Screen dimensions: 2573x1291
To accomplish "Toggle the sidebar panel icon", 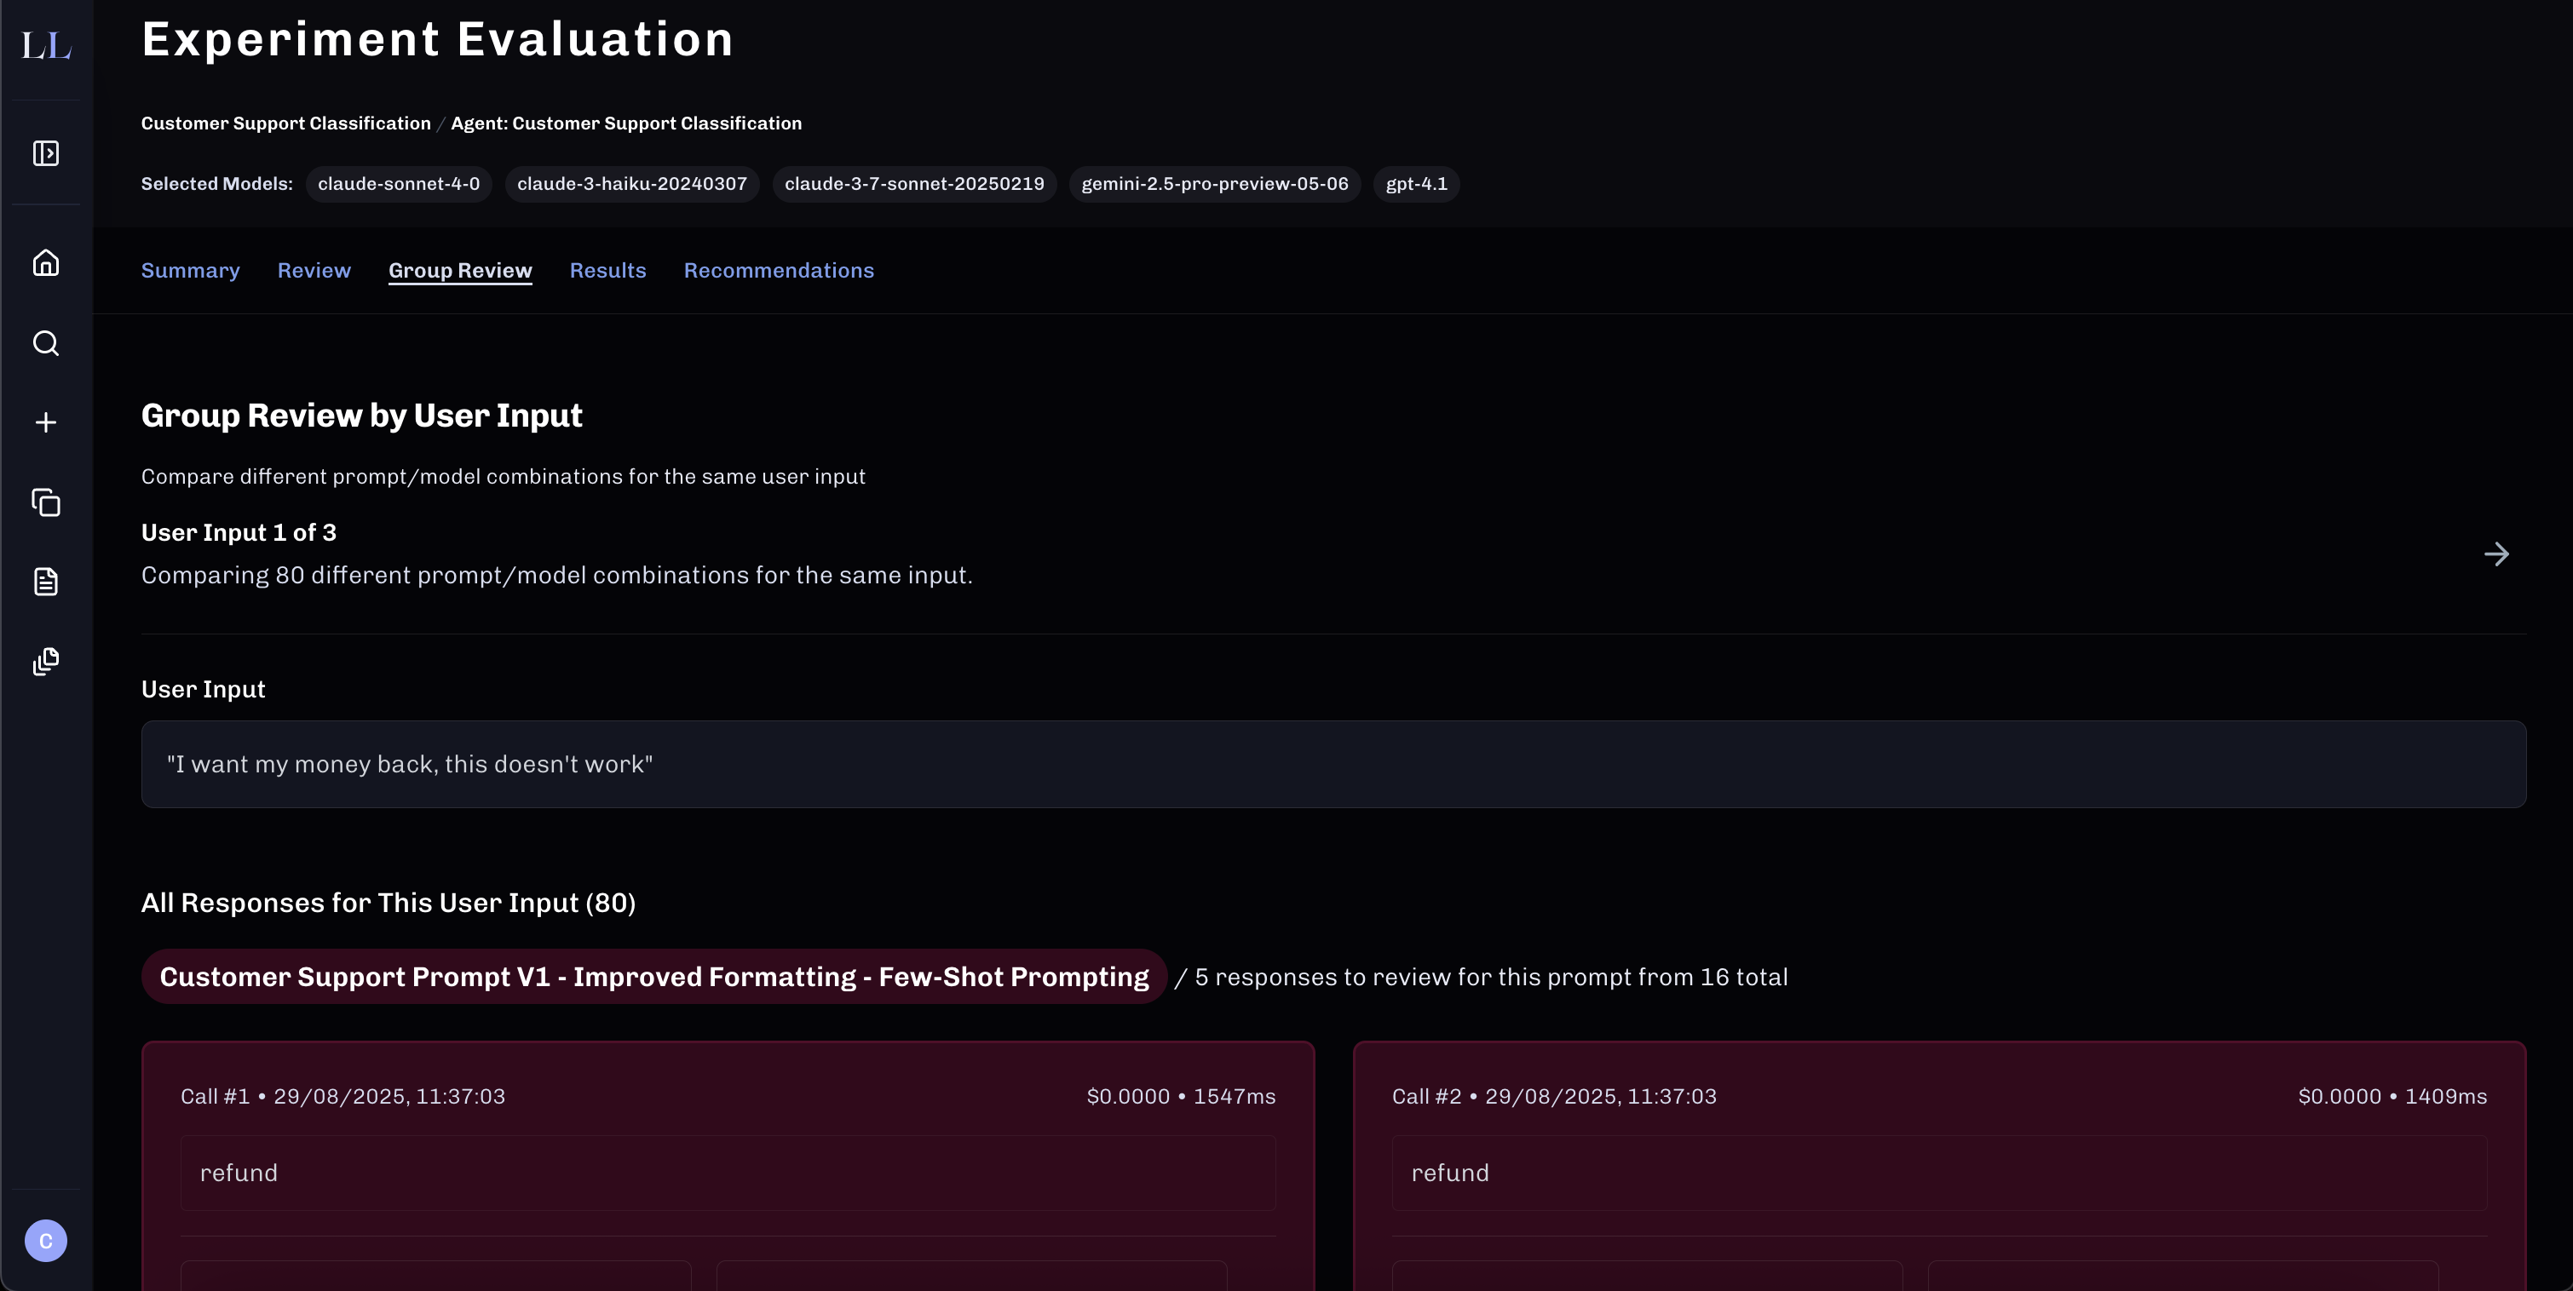I will (46, 152).
